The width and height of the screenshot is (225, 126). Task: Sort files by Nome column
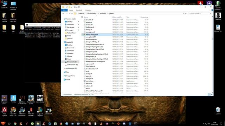(86, 17)
